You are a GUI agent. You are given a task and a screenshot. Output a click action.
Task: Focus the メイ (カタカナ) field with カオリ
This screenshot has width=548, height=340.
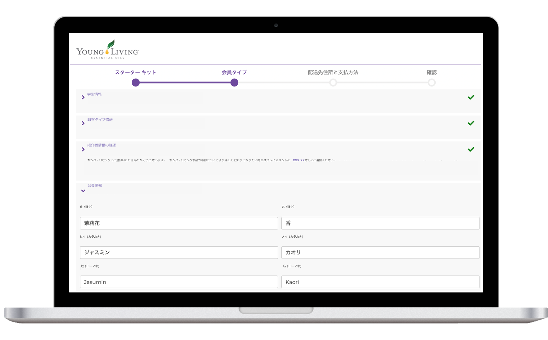point(380,252)
